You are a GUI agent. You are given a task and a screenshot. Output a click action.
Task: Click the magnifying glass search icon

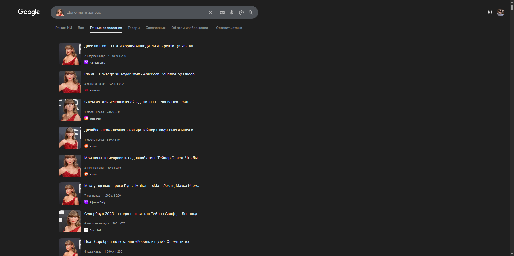click(x=251, y=12)
